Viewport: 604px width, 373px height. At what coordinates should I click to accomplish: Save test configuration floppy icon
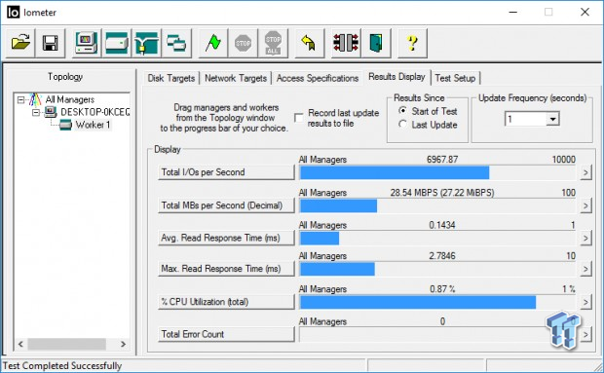[51, 43]
